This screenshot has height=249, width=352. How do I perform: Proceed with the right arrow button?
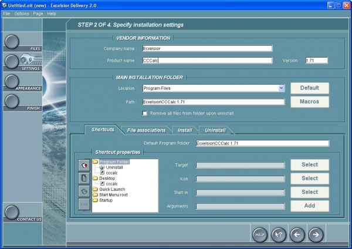click(316, 235)
